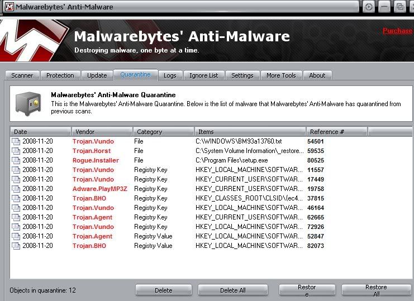This screenshot has height=301, width=414.
Task: Click the Delete button
Action: click(x=164, y=290)
